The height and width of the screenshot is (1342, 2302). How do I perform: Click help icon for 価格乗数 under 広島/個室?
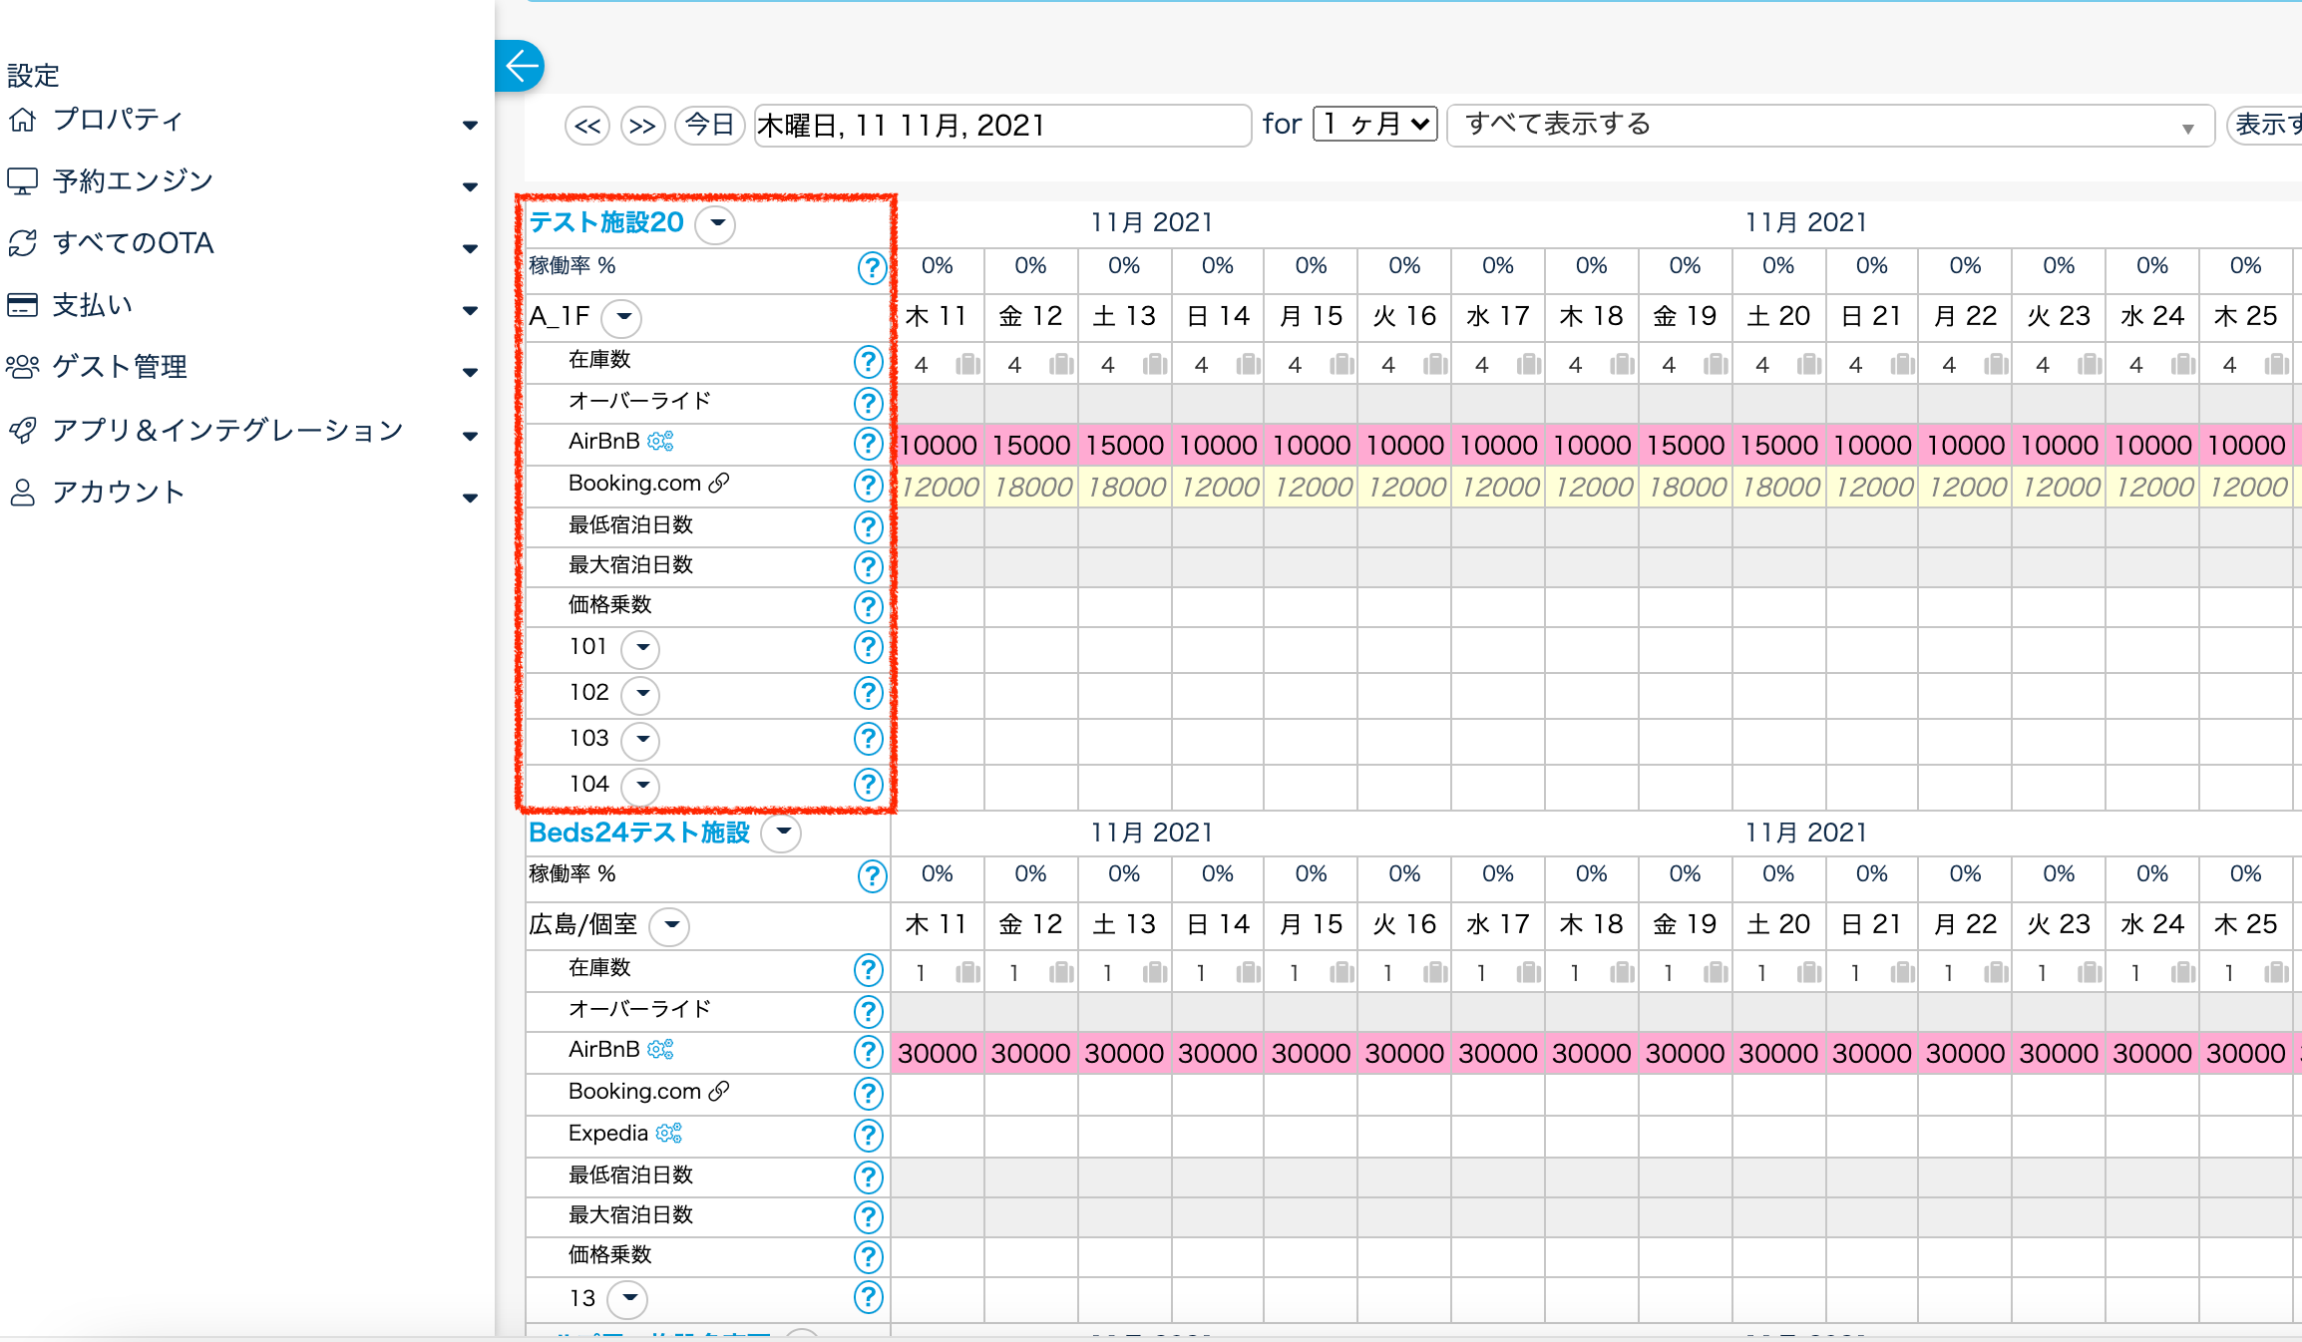coord(868,1256)
